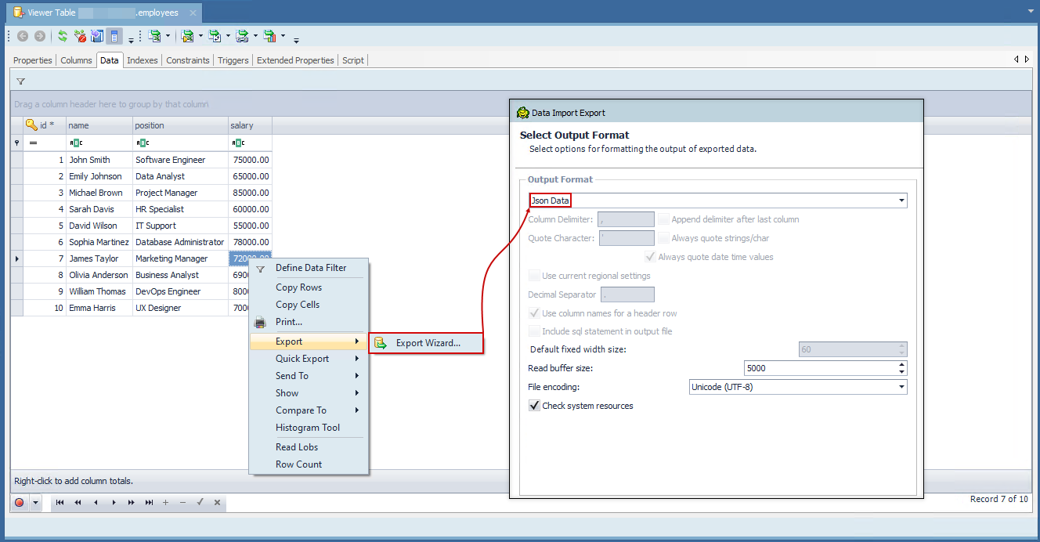Toggle Always quote strings/char checkbox
This screenshot has width=1040, height=542.
pos(664,238)
